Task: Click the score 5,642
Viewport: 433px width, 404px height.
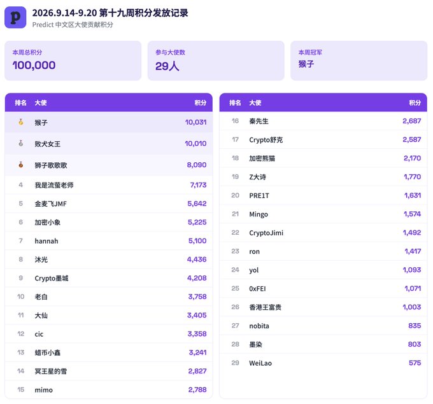Action: 197,204
